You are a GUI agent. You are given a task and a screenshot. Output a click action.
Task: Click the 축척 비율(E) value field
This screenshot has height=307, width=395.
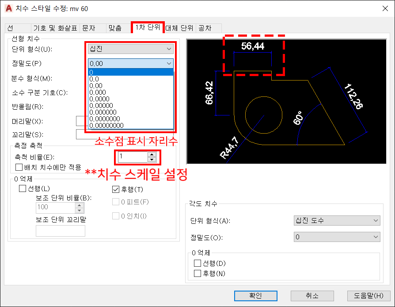pyautogui.click(x=133, y=157)
